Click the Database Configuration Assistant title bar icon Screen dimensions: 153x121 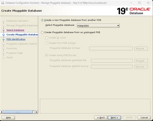pos(3,3)
